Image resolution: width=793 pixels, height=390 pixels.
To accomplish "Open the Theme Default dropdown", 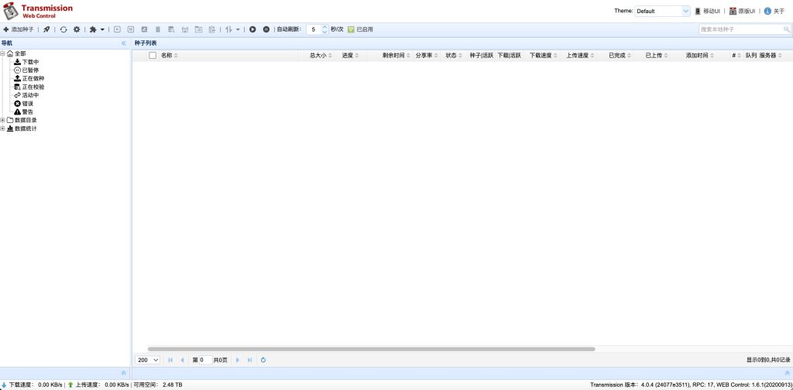I will 662,11.
